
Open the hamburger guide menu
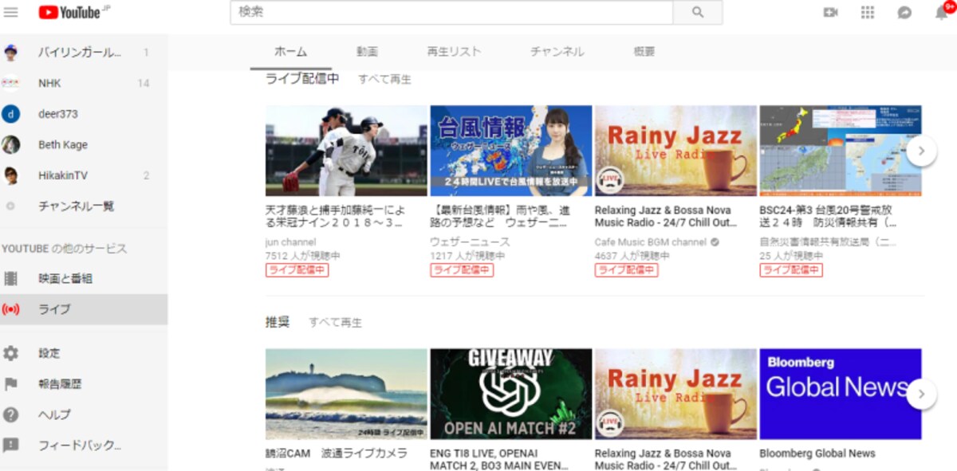(x=10, y=12)
